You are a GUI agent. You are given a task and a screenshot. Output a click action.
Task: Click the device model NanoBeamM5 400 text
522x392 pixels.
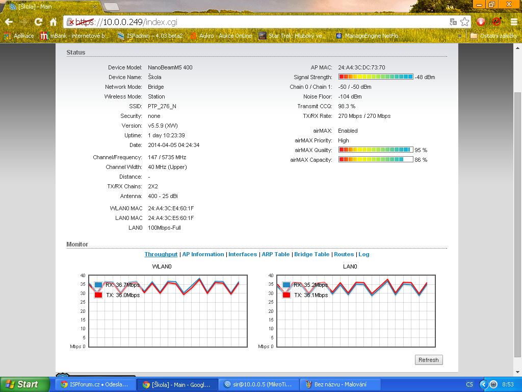coord(170,67)
